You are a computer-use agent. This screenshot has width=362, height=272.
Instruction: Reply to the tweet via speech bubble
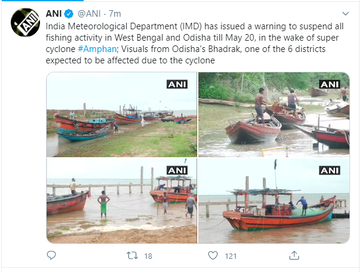click(x=52, y=255)
